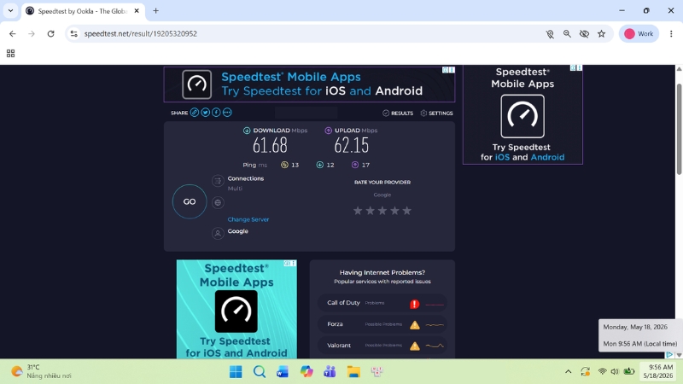Image resolution: width=683 pixels, height=384 pixels.
Task: Open RESULTS history
Action: click(x=398, y=113)
